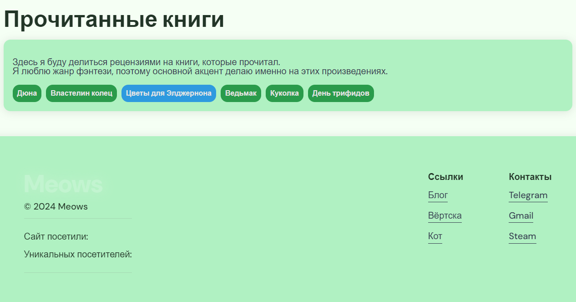
Task: Open the Дюна book review
Action: click(x=27, y=93)
